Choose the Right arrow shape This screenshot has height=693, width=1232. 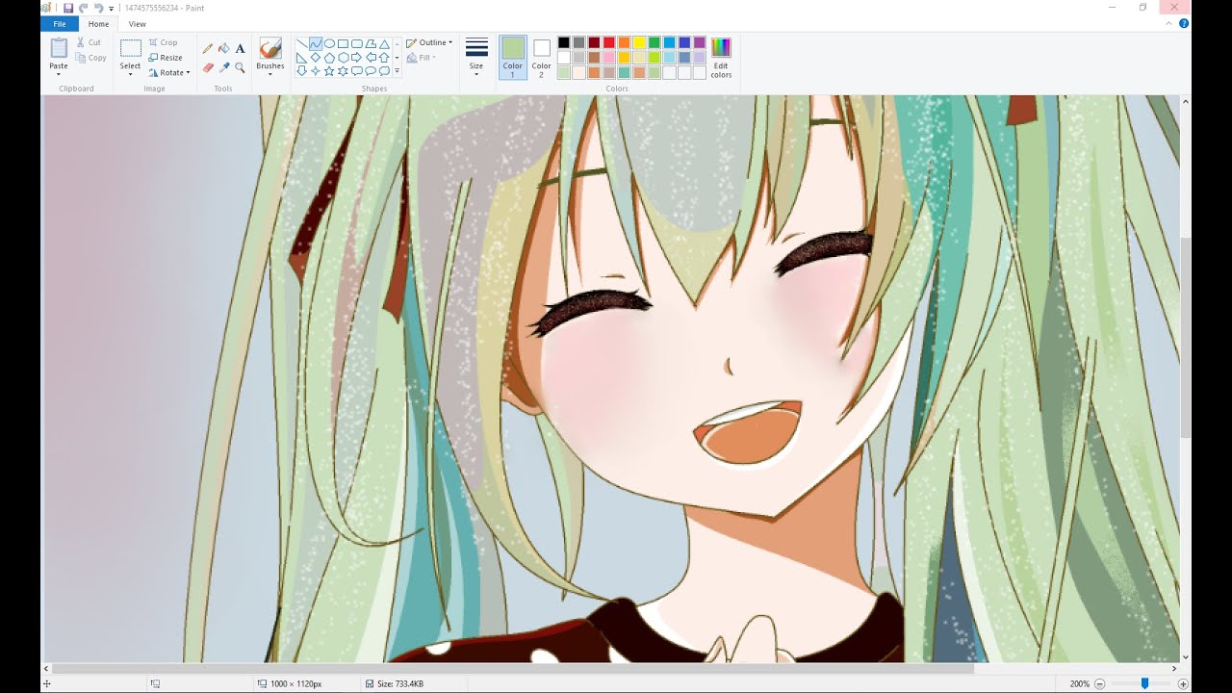357,58
